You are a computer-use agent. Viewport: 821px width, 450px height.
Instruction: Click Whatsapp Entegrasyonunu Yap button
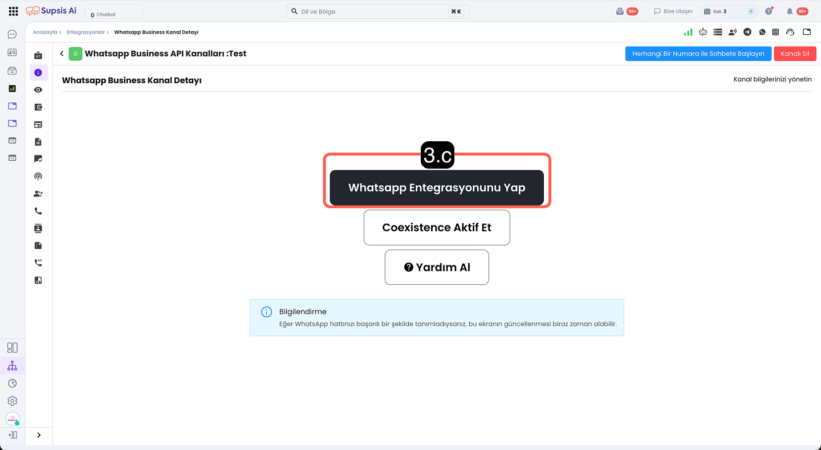(437, 187)
